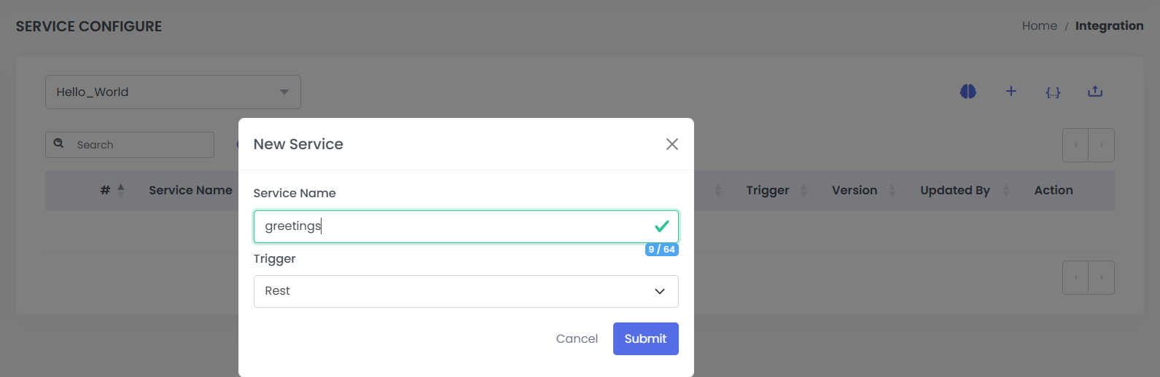Click the Search services field
1160x377 pixels.
139,145
